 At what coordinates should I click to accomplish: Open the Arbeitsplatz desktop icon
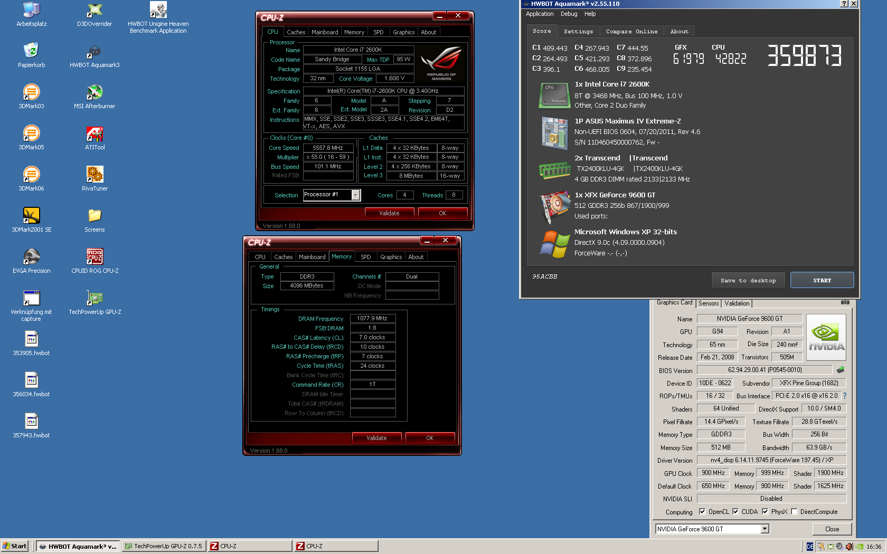pyautogui.click(x=32, y=14)
